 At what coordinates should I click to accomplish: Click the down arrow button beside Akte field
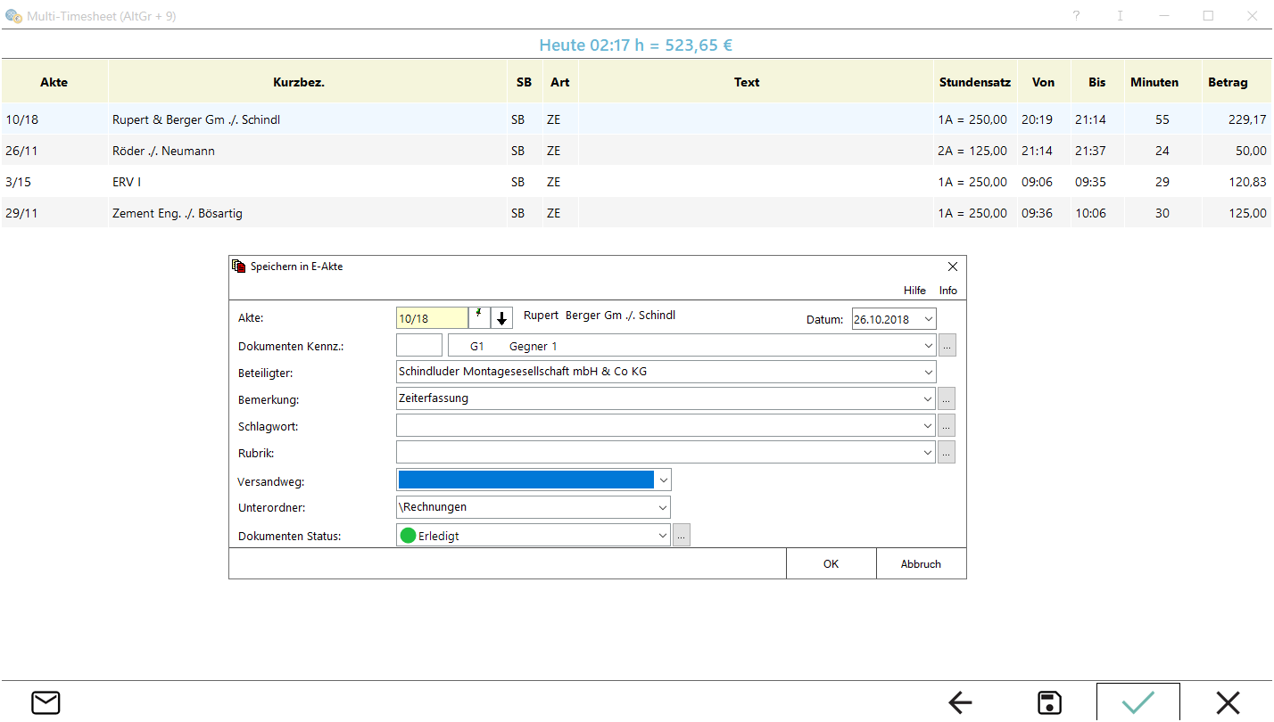[502, 318]
